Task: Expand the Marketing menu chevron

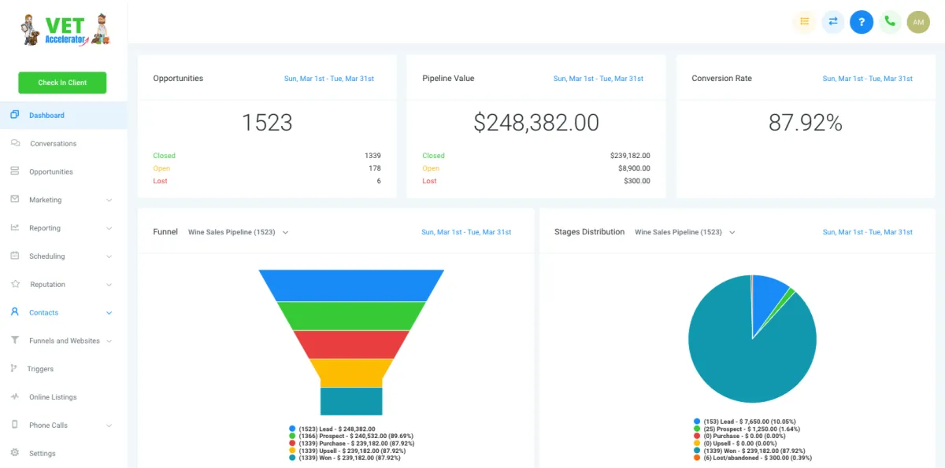Action: (109, 200)
